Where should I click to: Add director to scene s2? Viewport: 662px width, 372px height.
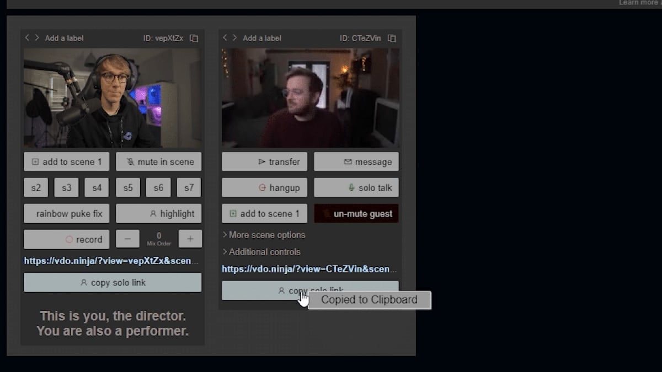point(36,187)
